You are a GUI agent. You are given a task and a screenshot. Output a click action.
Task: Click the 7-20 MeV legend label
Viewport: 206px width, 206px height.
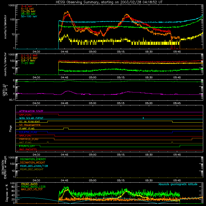pos(28,63)
